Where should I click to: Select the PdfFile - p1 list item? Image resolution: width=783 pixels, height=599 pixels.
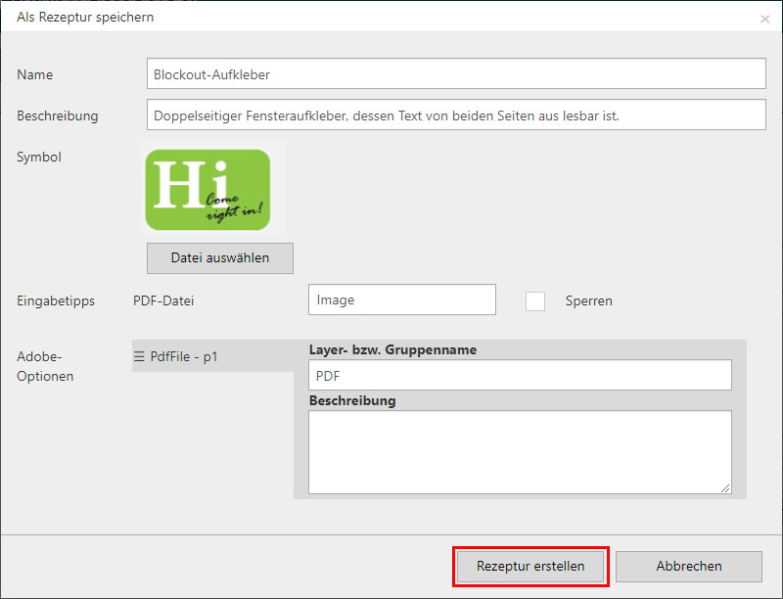pos(212,356)
